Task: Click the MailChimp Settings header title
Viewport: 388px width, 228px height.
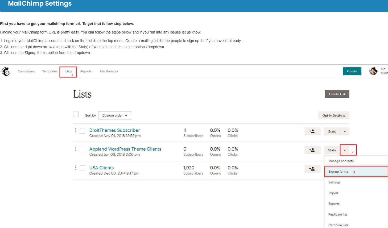Action: click(x=40, y=3)
